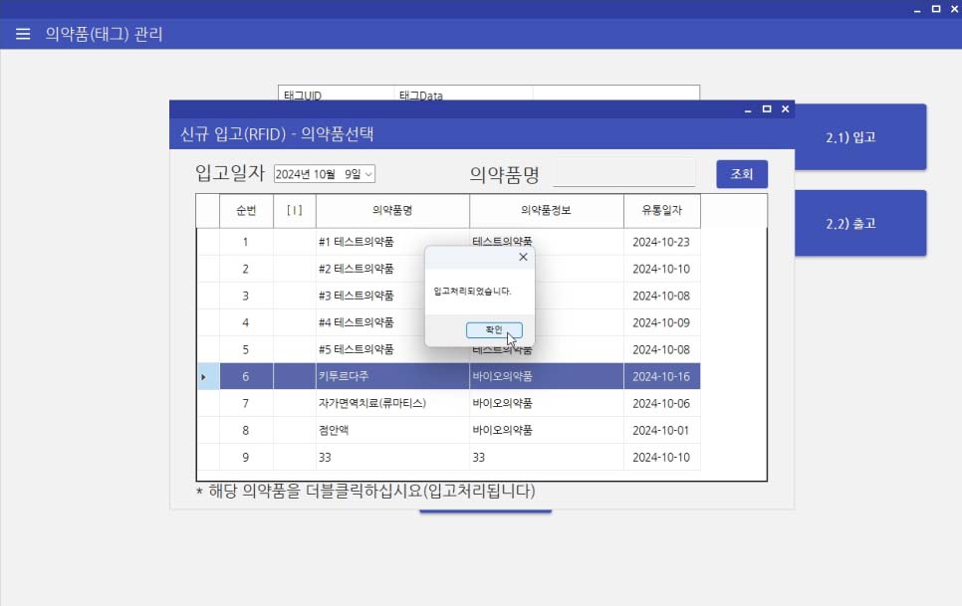Close the 신규 입고(RFID) window
This screenshot has width=962, height=606.
click(x=786, y=109)
